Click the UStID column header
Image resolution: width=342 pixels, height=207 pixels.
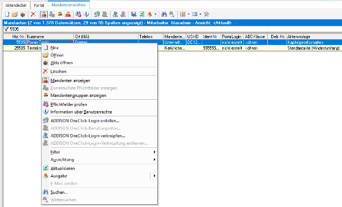click(194, 36)
